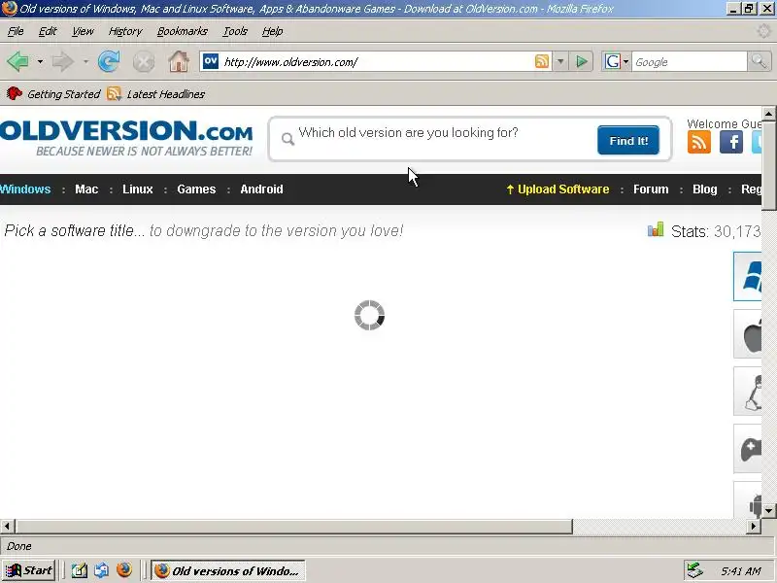Click the Forward arrow button
This screenshot has height=583, width=777.
(x=62, y=62)
